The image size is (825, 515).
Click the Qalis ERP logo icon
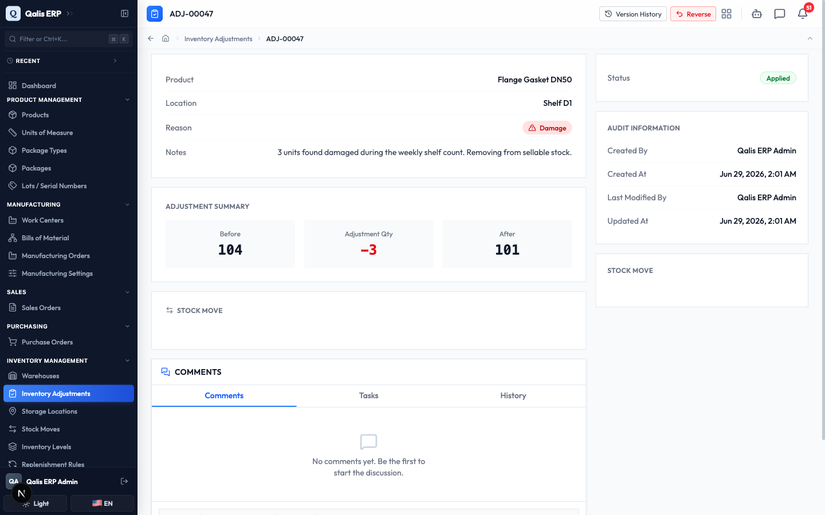(x=13, y=13)
